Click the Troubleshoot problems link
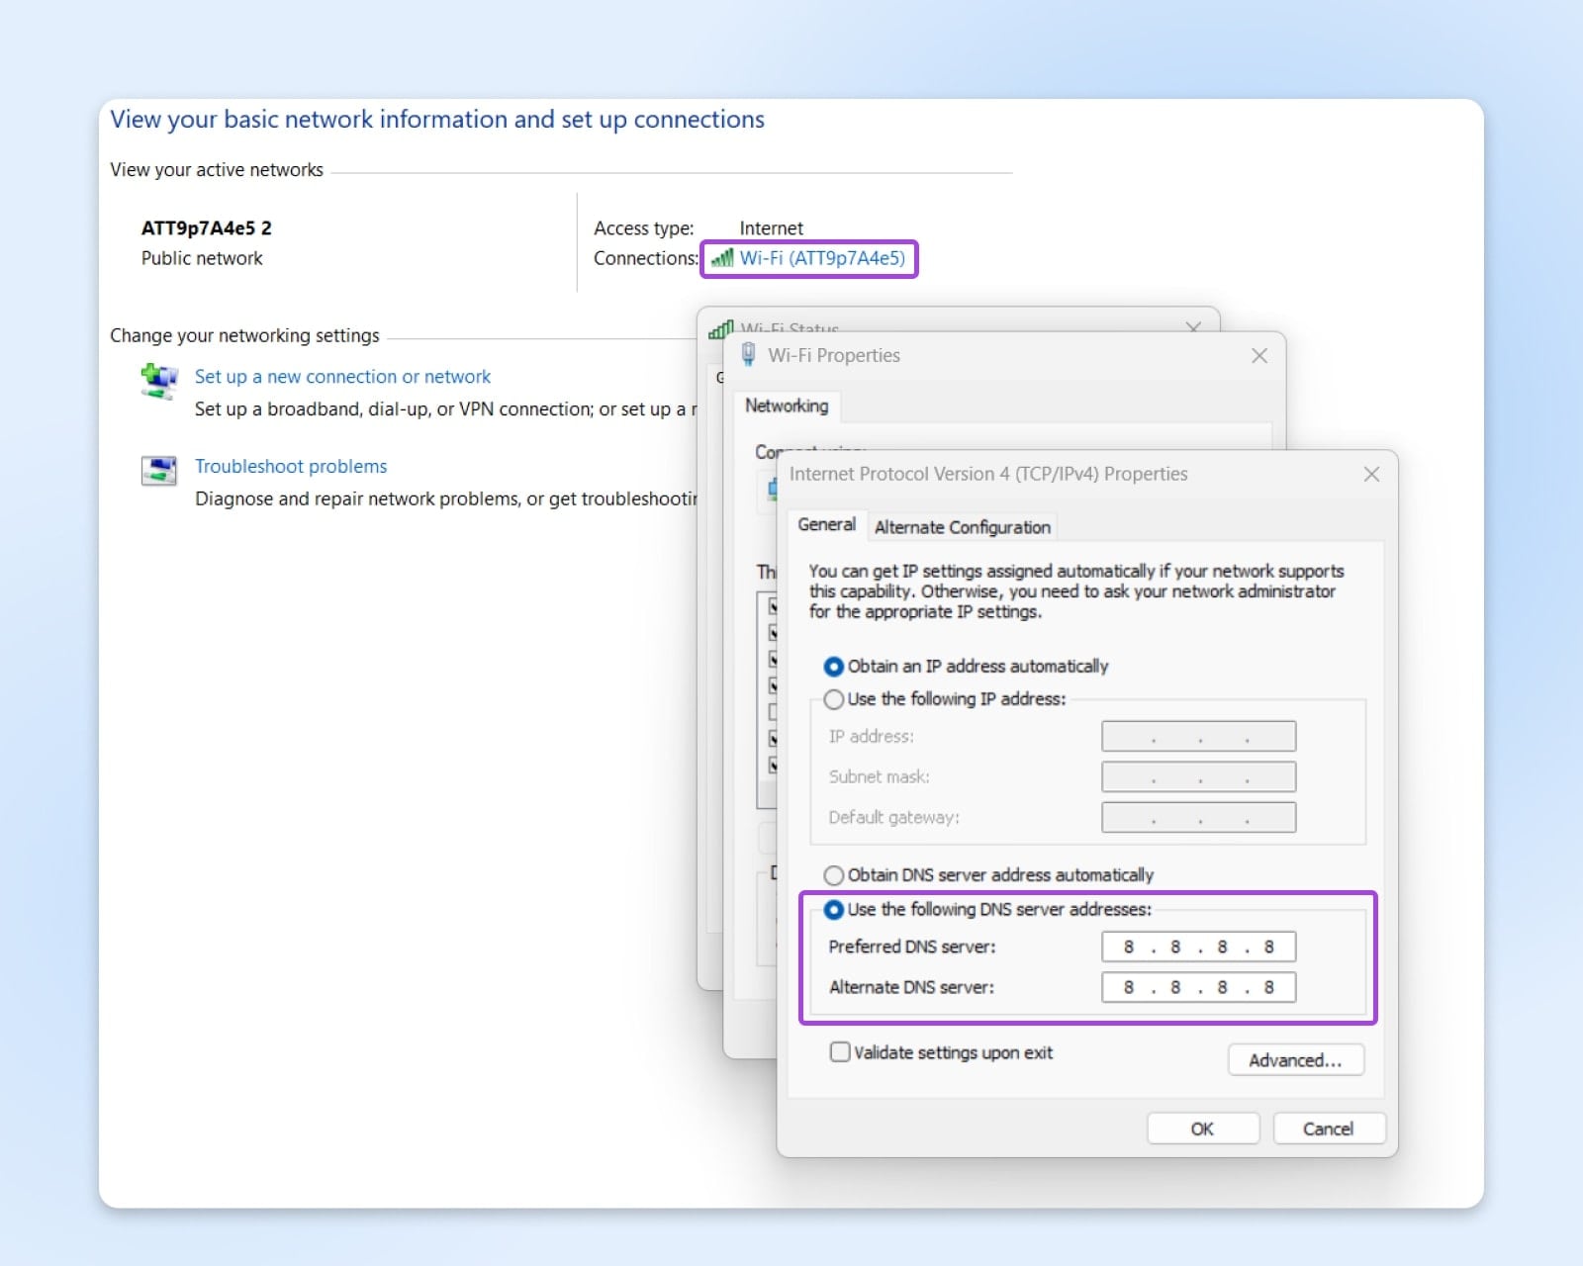Screen dimensions: 1583x1266 click(291, 466)
